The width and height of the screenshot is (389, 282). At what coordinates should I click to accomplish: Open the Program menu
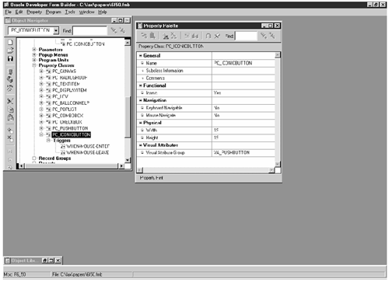[x=54, y=12]
